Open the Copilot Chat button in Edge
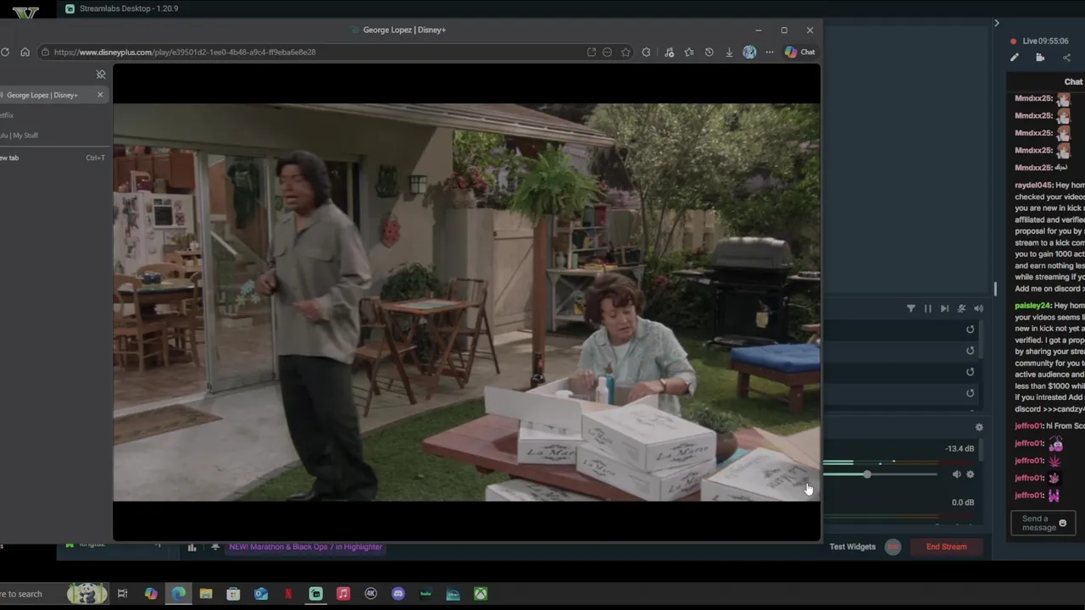Viewport: 1085px width, 610px height. tap(799, 52)
